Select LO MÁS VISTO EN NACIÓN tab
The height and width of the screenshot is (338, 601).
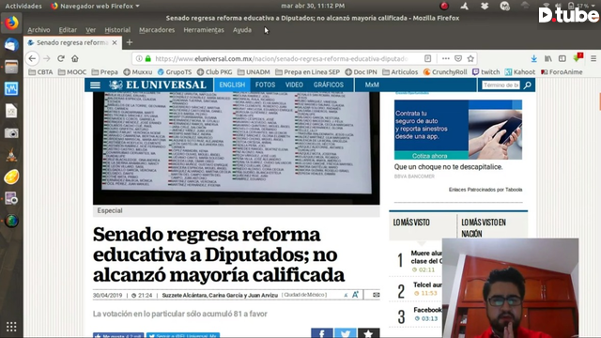484,228
